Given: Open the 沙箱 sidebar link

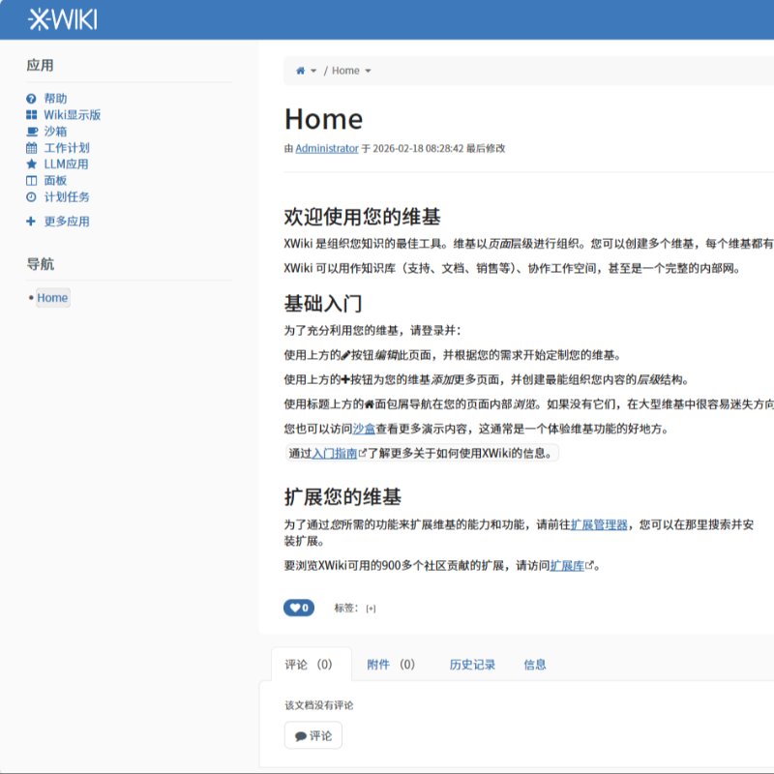Looking at the screenshot, I should click(55, 132).
